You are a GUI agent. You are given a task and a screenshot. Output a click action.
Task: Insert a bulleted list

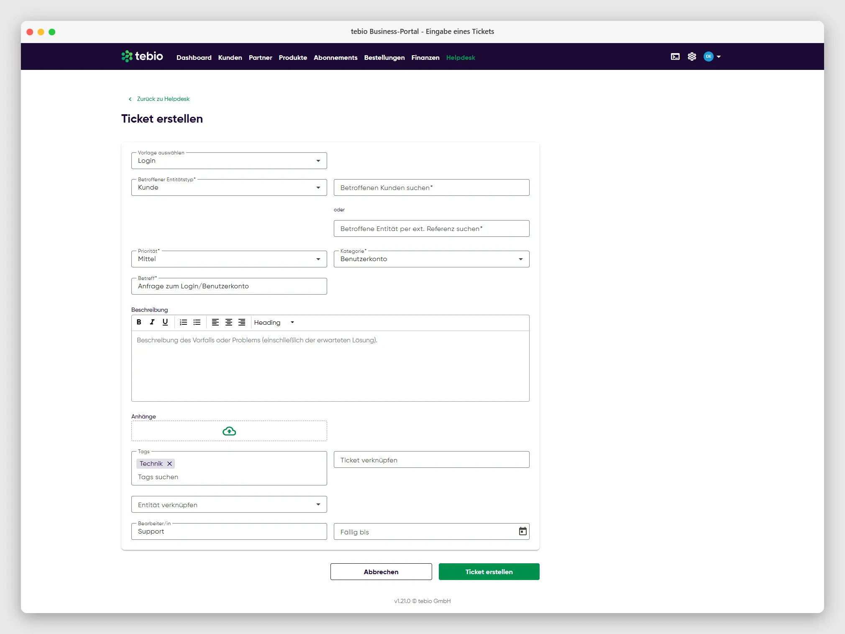coord(197,322)
